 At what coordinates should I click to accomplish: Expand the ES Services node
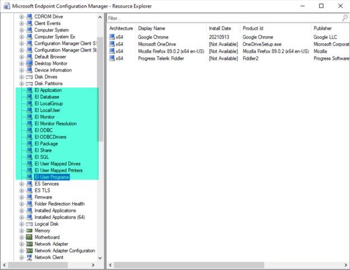pos(21,184)
